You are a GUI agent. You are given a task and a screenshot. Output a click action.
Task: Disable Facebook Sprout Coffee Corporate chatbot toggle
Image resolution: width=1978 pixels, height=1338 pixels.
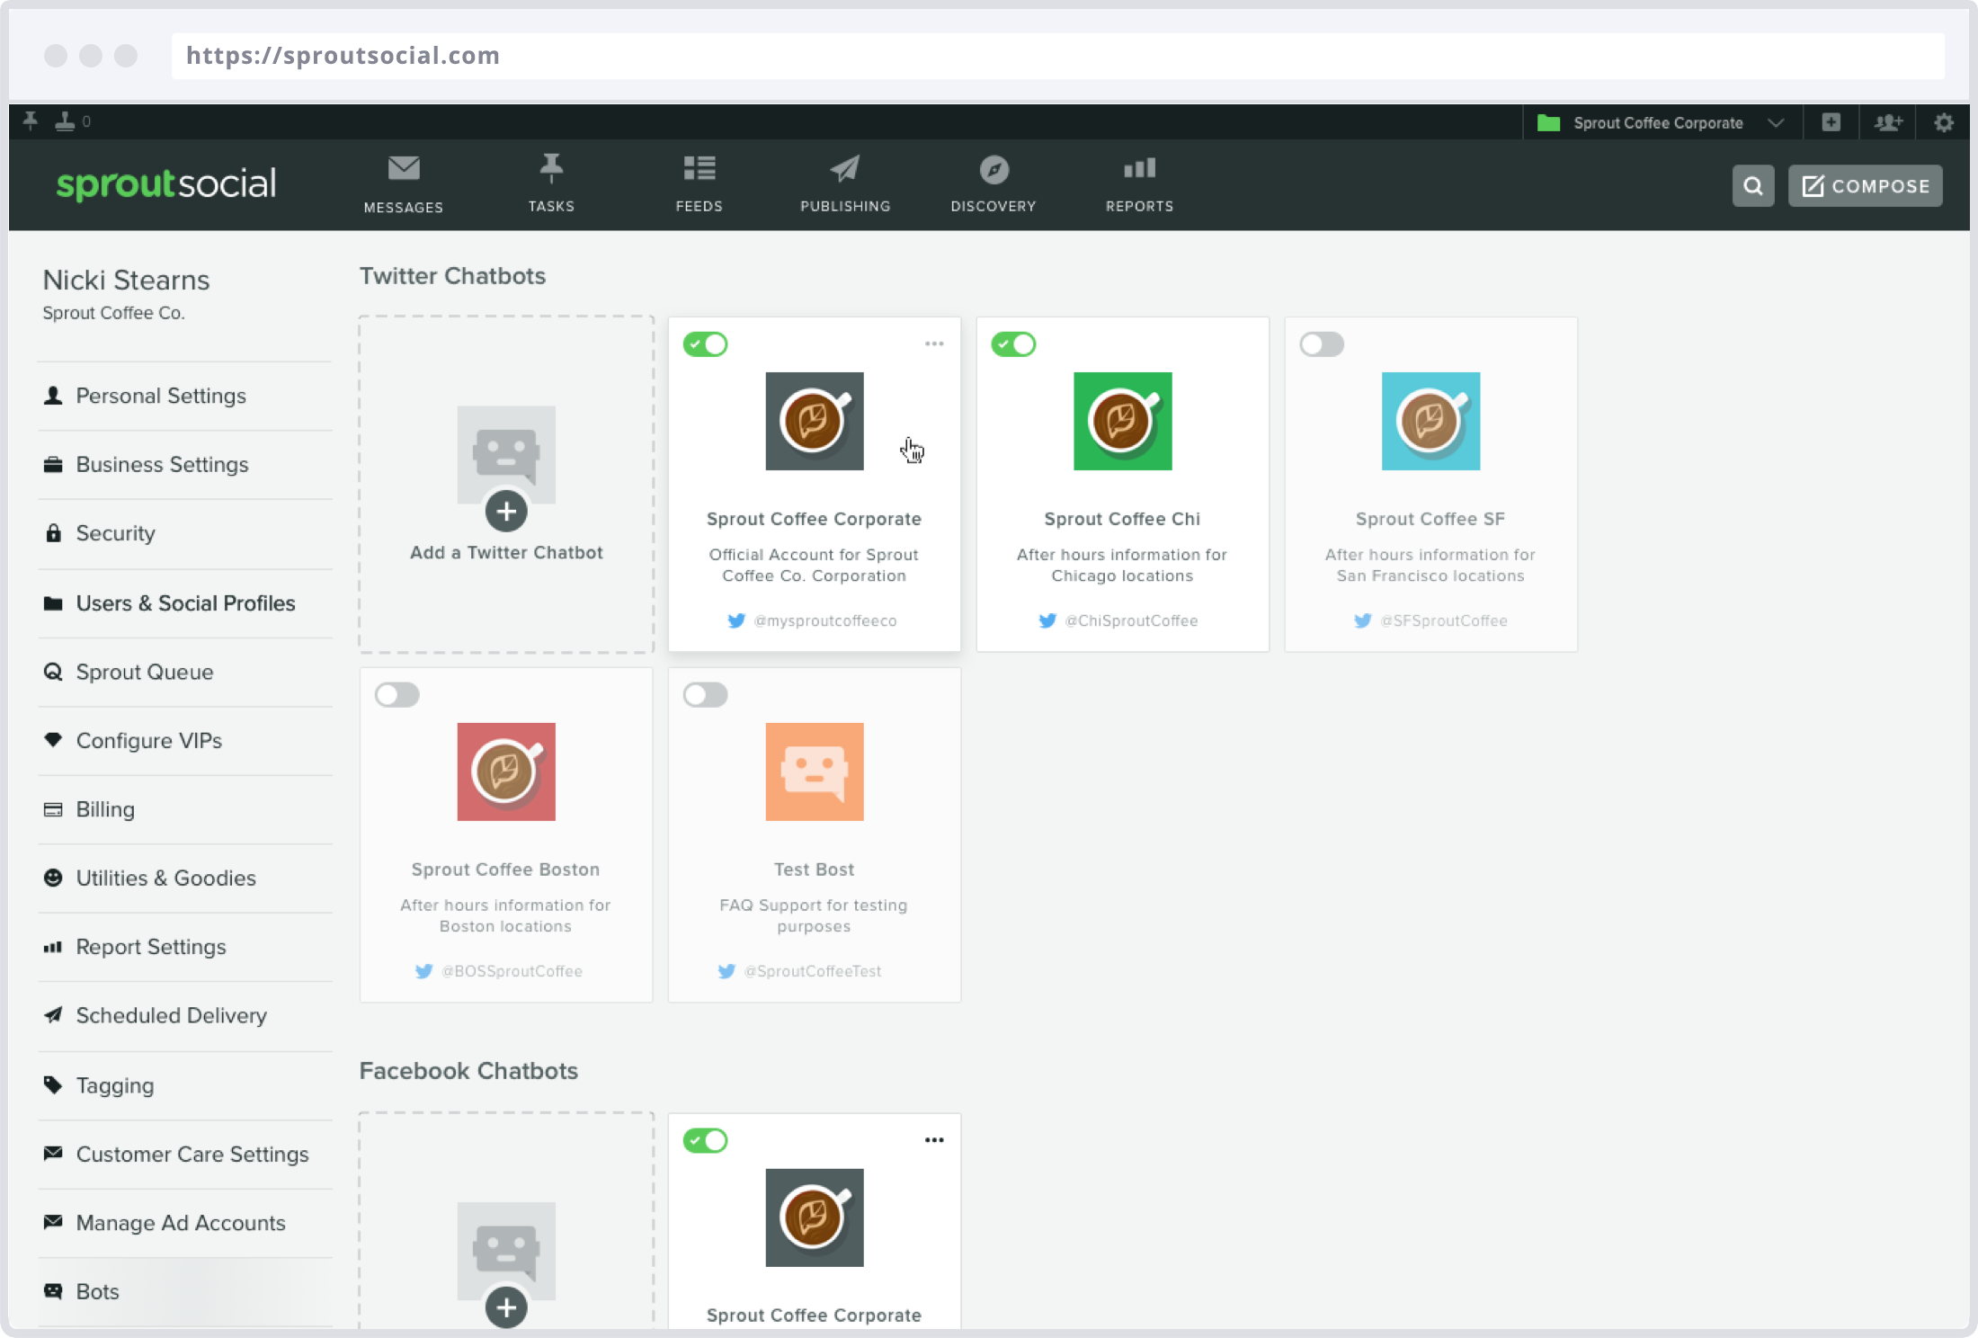pyautogui.click(x=705, y=1141)
